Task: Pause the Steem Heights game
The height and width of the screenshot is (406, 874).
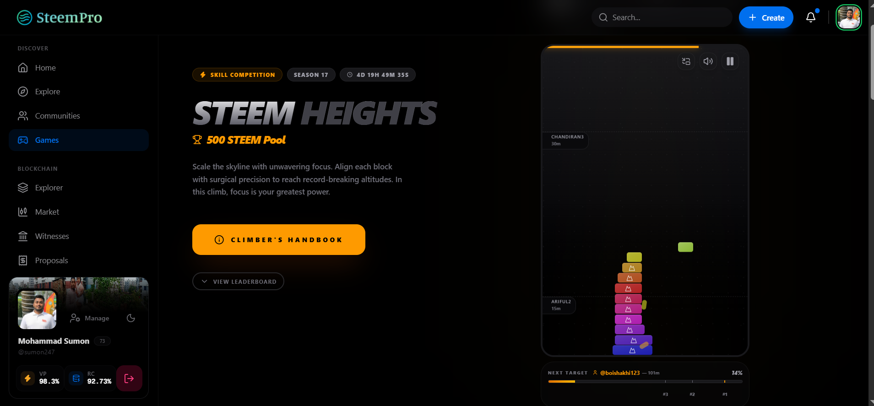Action: [730, 61]
